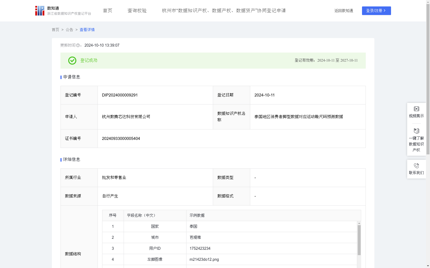Click the help icon next to 更新时间
Image resolution: width=430 pixels, height=268 pixels.
click(78, 46)
